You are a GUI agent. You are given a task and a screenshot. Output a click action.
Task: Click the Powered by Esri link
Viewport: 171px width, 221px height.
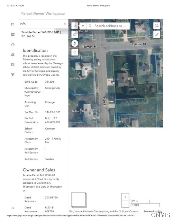pos(153,212)
